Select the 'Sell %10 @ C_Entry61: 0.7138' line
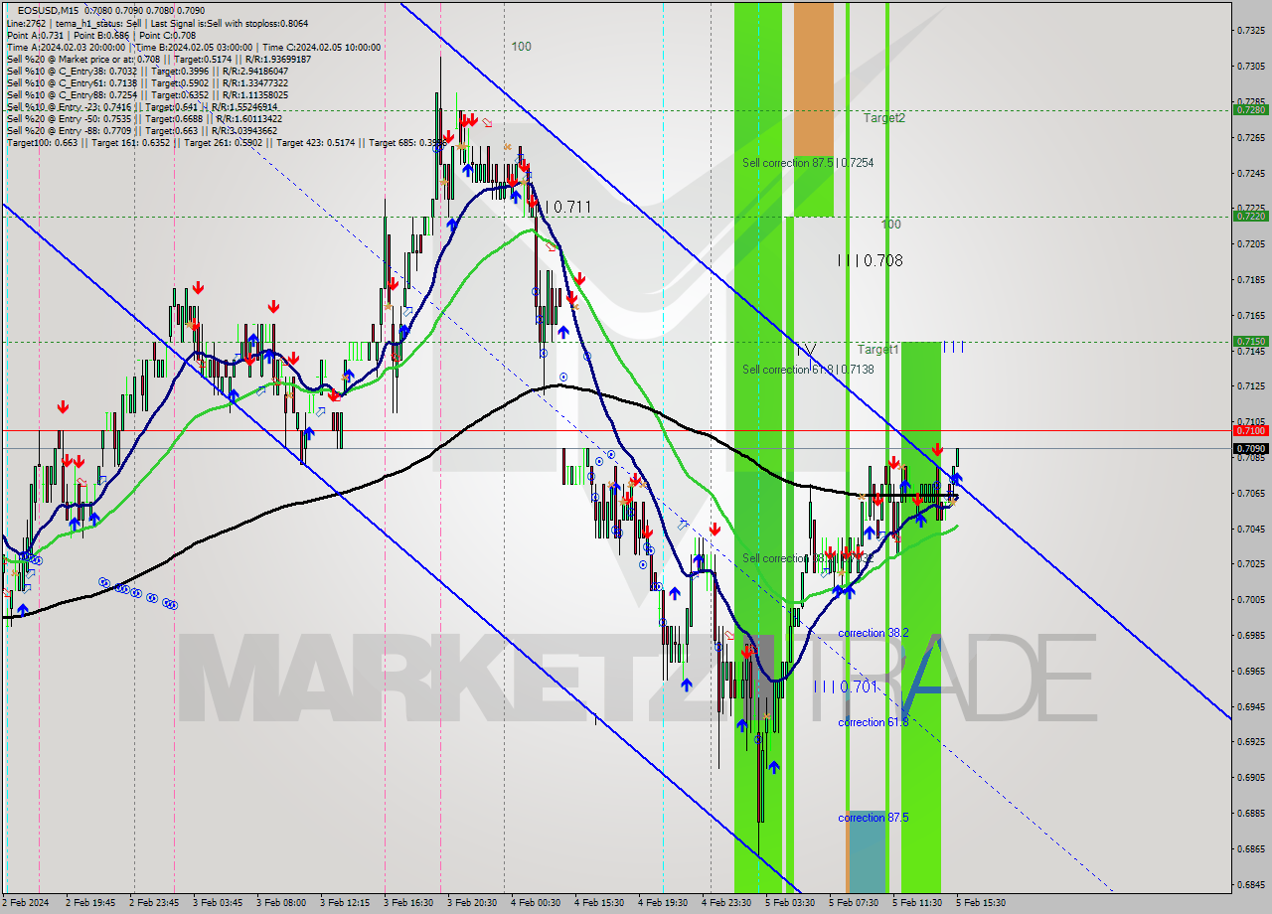Screen dimensions: 1272x914 coord(147,82)
